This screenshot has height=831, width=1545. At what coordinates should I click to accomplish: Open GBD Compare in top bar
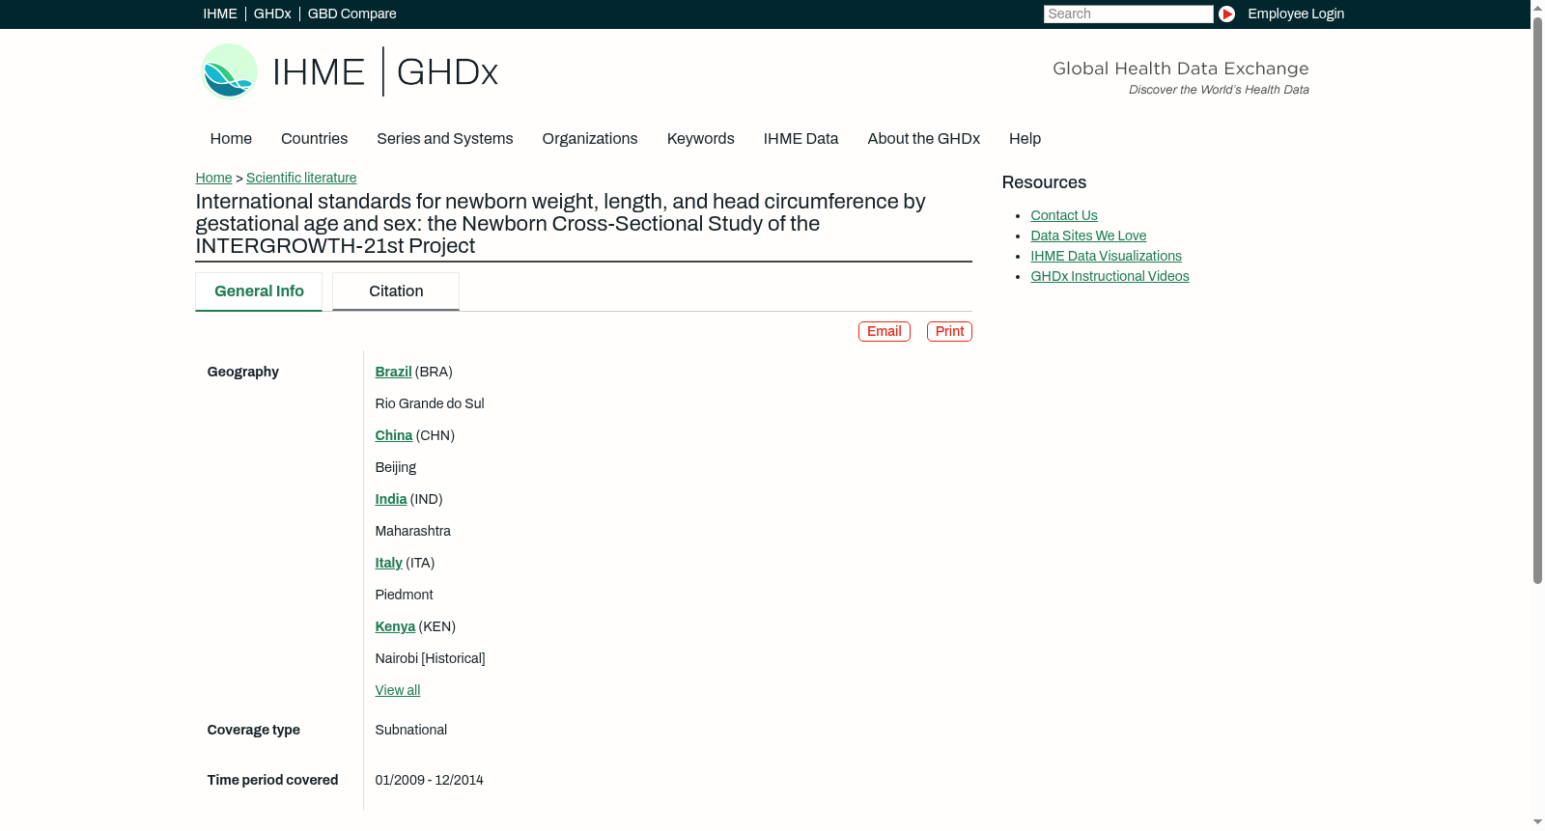[x=352, y=14]
